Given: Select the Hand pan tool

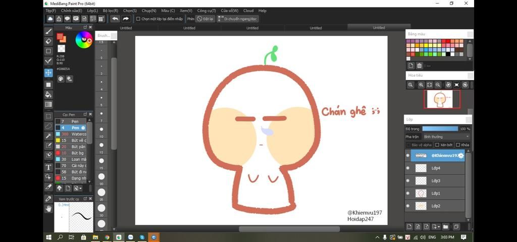Looking at the screenshot, I should pos(48,208).
